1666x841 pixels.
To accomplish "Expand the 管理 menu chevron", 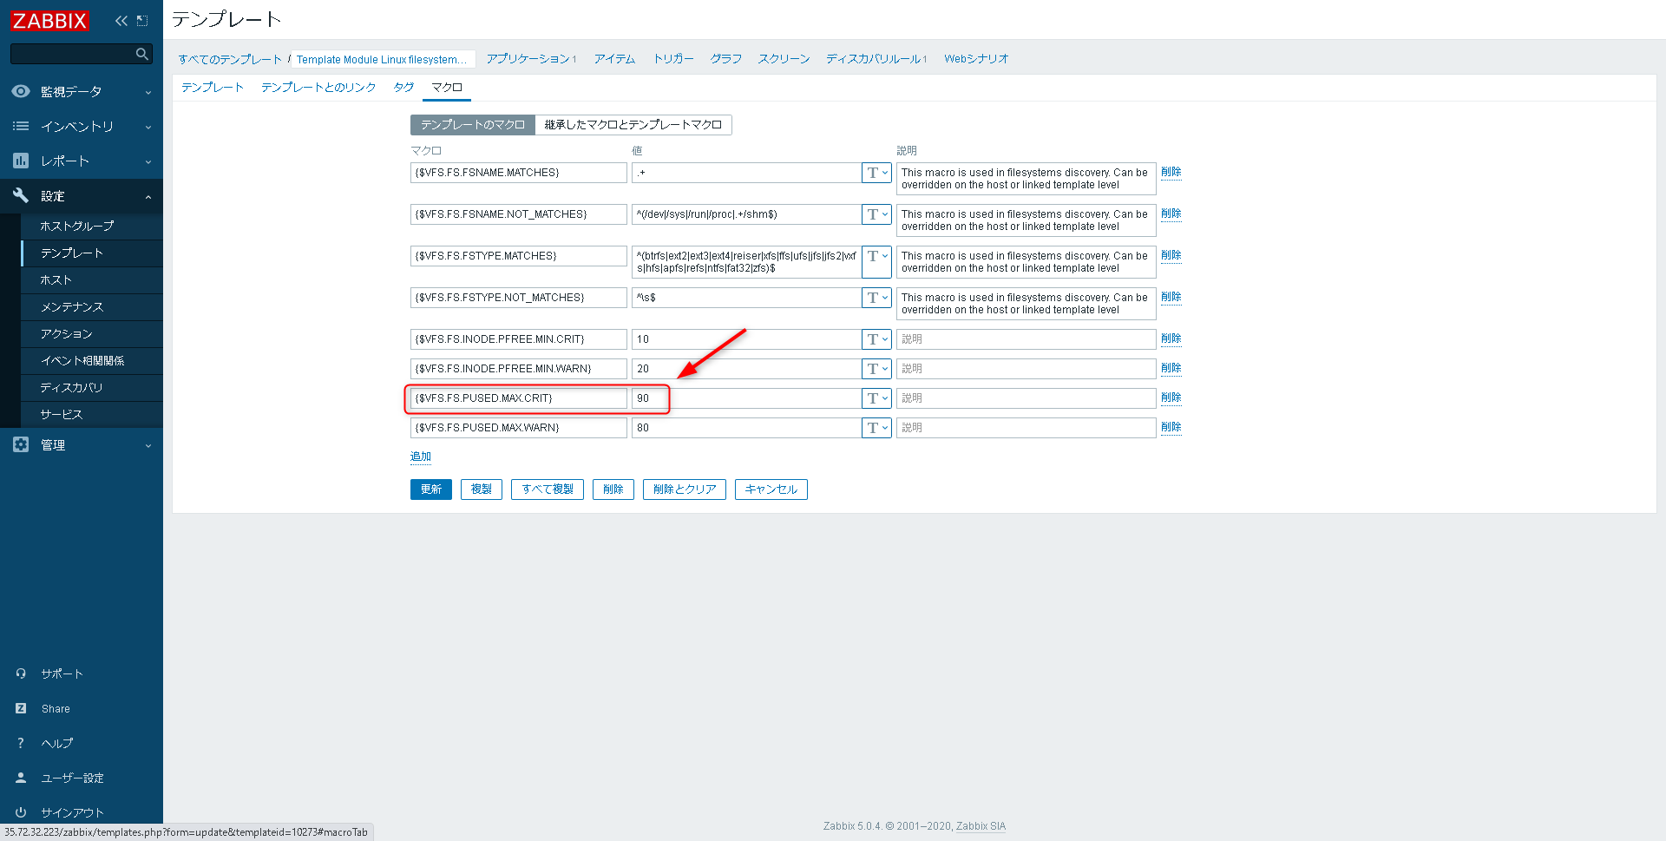I will point(148,445).
